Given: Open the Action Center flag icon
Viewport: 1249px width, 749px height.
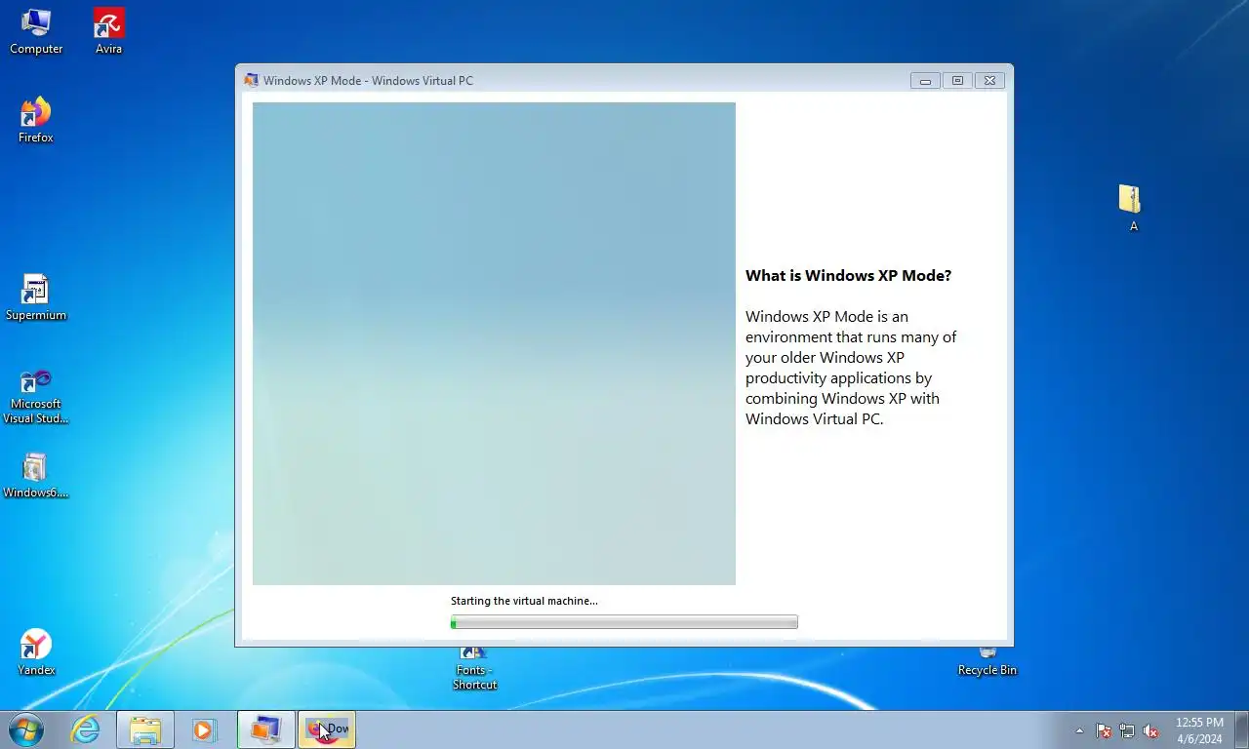Looking at the screenshot, I should click(1104, 730).
